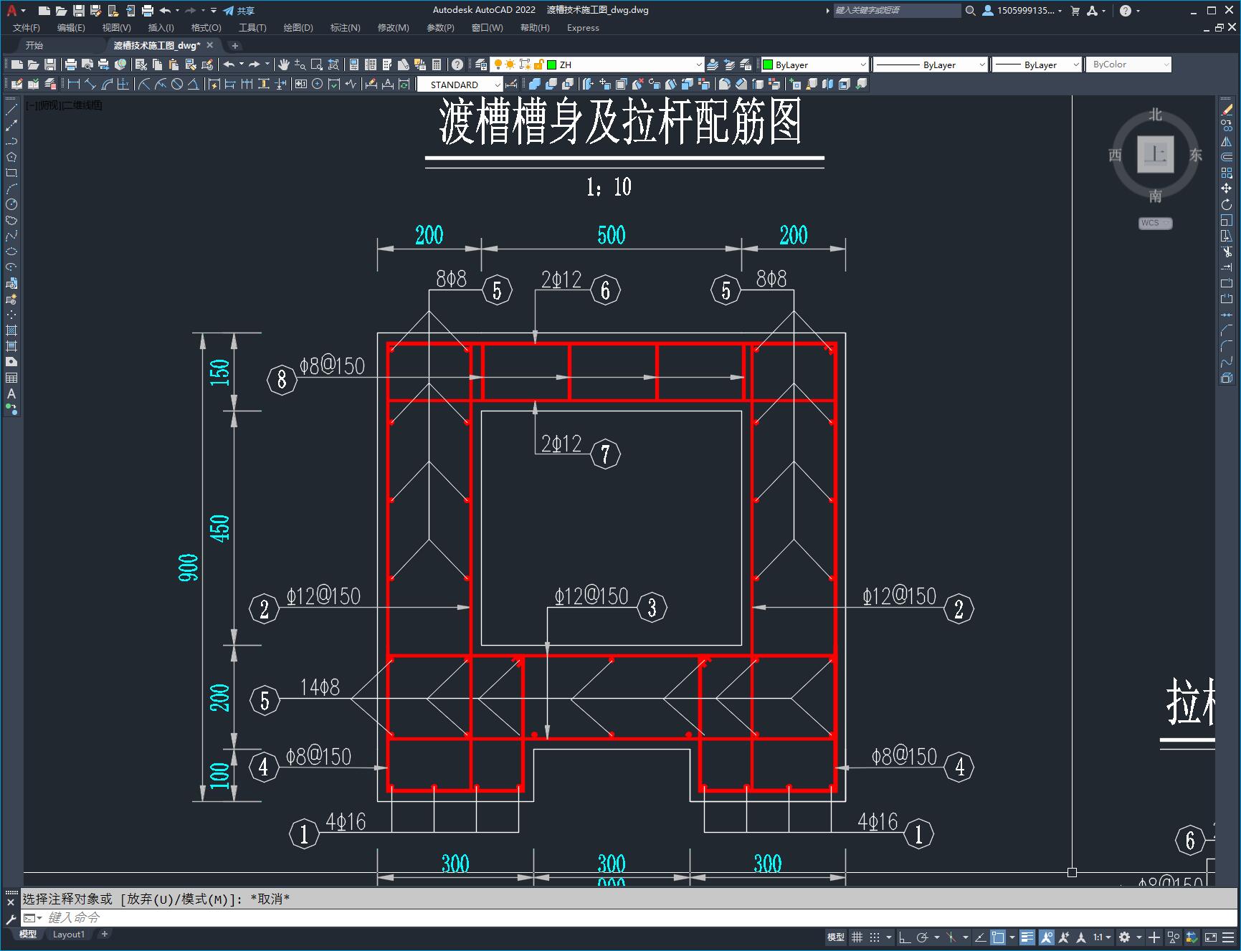Click the green ByLayer color swatch

point(768,64)
